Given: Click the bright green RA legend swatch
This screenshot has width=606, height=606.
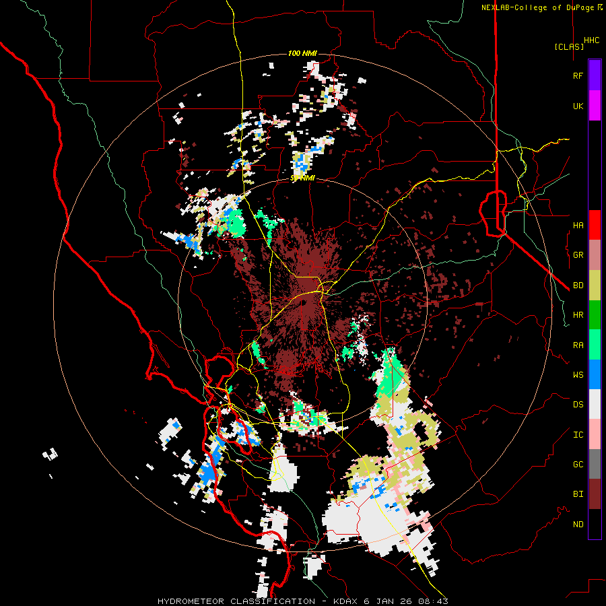Looking at the screenshot, I should point(595,345).
